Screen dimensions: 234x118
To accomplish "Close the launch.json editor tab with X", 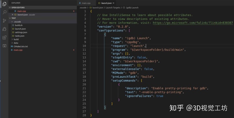I will (113, 3).
